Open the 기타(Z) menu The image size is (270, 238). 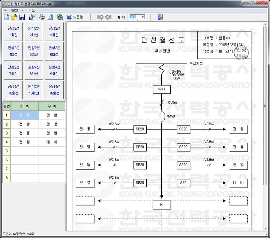pyautogui.click(x=28, y=10)
